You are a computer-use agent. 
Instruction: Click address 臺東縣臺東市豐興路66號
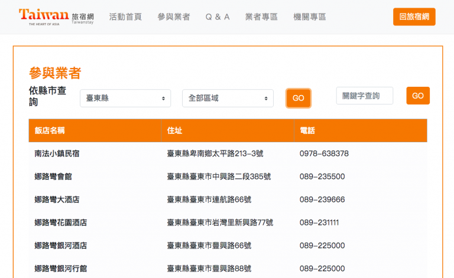pyautogui.click(x=209, y=246)
